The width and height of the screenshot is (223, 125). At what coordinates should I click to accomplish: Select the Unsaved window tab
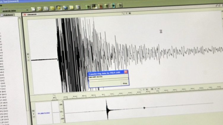pos(31,14)
